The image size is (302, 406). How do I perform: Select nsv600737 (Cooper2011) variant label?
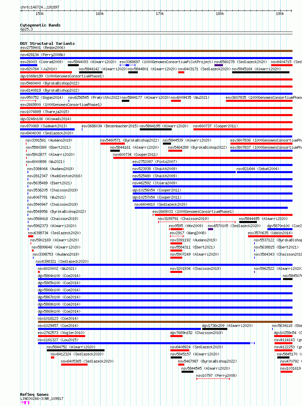215,126
